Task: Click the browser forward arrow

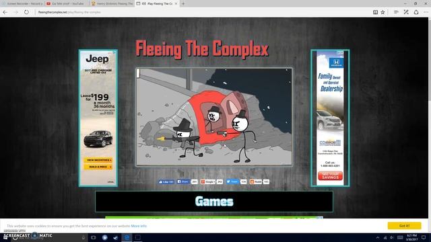Action: [16, 12]
